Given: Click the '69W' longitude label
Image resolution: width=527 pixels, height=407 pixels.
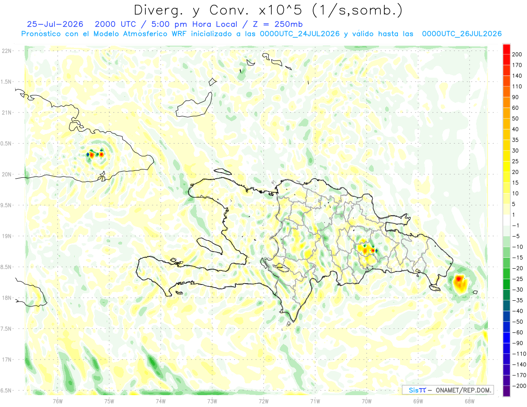Looking at the screenshot, I should pos(418,401).
